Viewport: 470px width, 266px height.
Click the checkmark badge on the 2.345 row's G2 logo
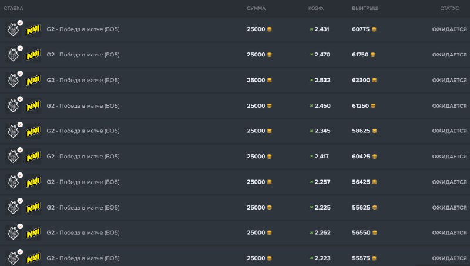click(21, 125)
